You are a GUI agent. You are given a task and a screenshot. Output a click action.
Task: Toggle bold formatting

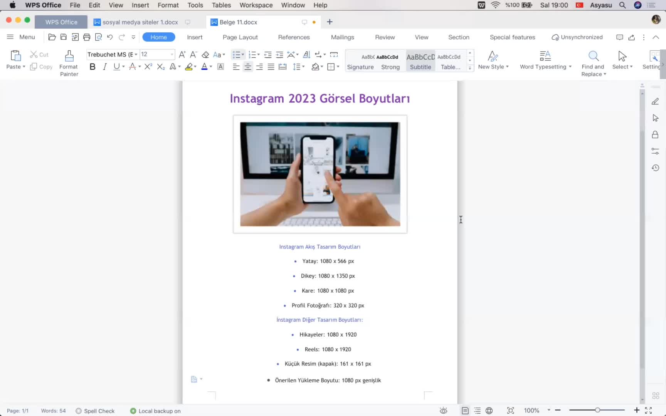92,67
